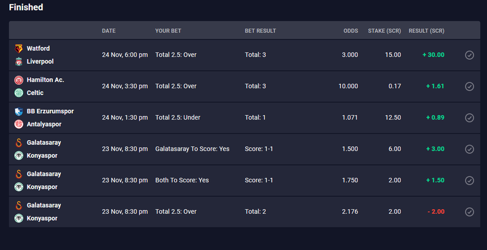
Task: Open the Celtic team name link
Action: (35, 93)
